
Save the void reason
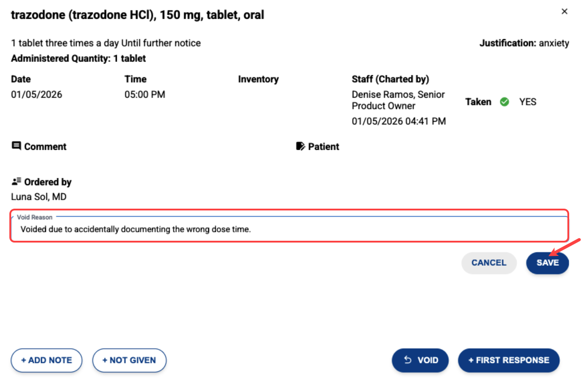pos(547,263)
